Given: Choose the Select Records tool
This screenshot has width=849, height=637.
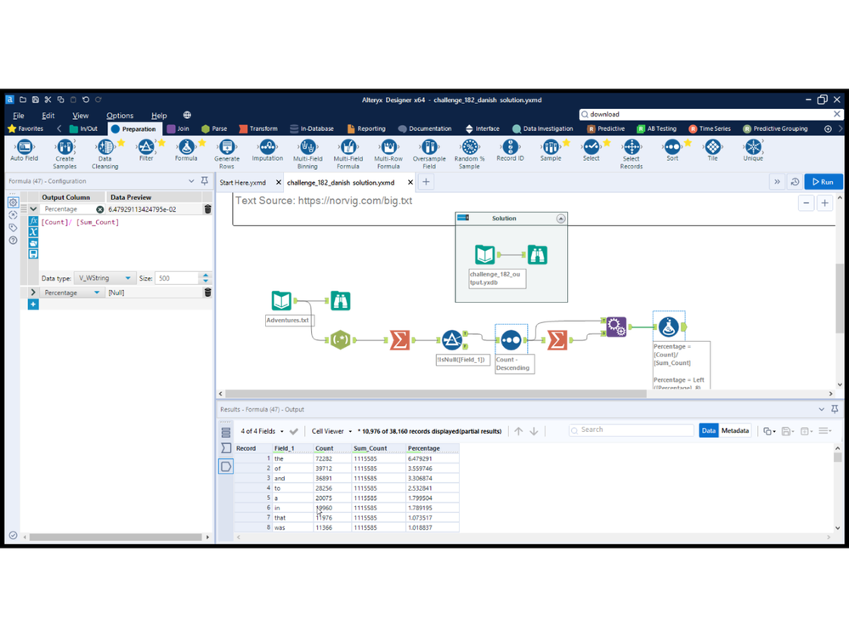Looking at the screenshot, I should pyautogui.click(x=631, y=155).
